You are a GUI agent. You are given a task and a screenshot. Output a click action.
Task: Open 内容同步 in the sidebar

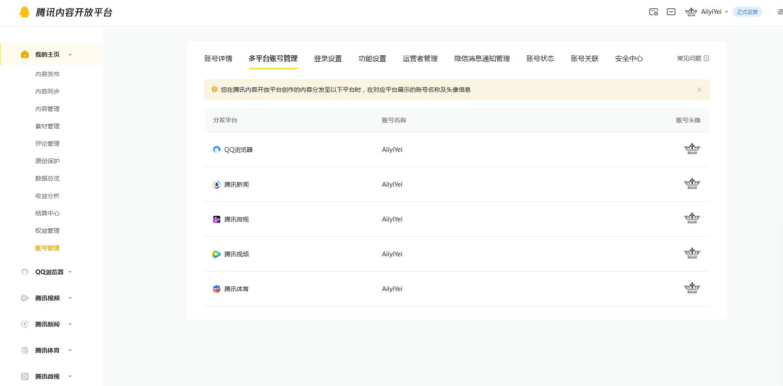(47, 91)
